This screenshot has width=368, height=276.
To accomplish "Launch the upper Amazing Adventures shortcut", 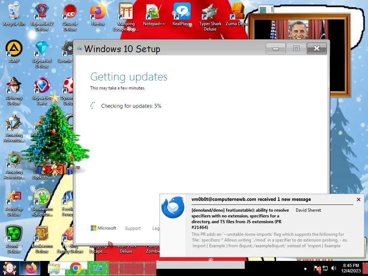I will coord(14,128).
